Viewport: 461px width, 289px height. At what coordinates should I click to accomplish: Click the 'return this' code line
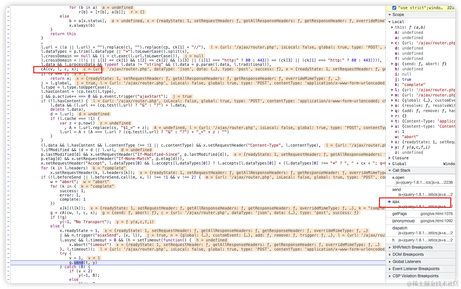63,34
